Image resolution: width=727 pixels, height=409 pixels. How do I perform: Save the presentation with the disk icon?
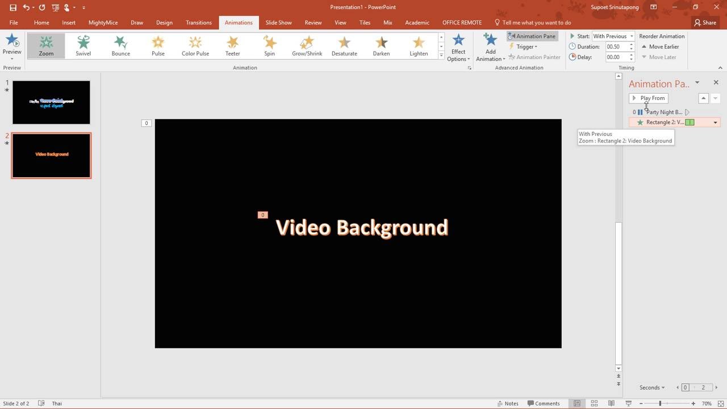[13, 7]
